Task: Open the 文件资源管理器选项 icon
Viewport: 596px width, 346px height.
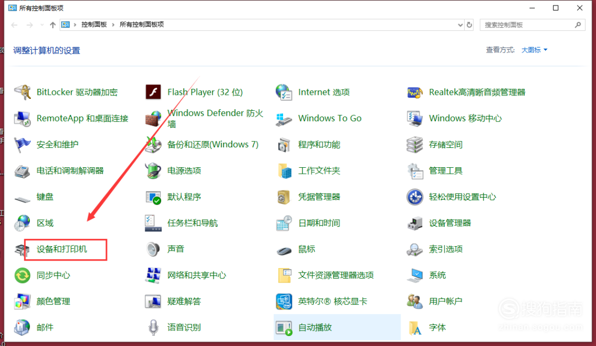Action: (284, 275)
